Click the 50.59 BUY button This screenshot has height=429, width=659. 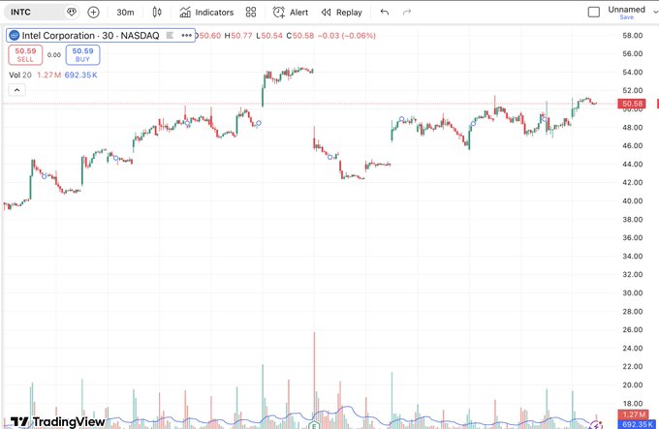pos(82,55)
